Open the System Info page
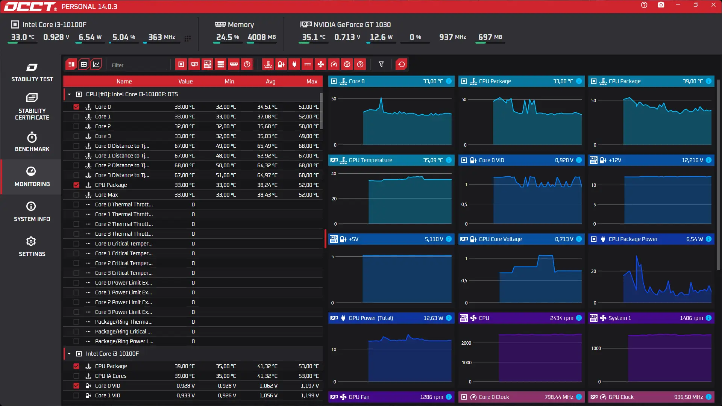 (x=32, y=212)
